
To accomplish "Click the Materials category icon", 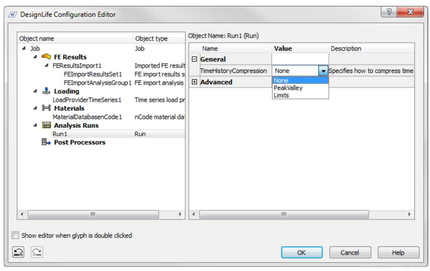I will [x=46, y=108].
